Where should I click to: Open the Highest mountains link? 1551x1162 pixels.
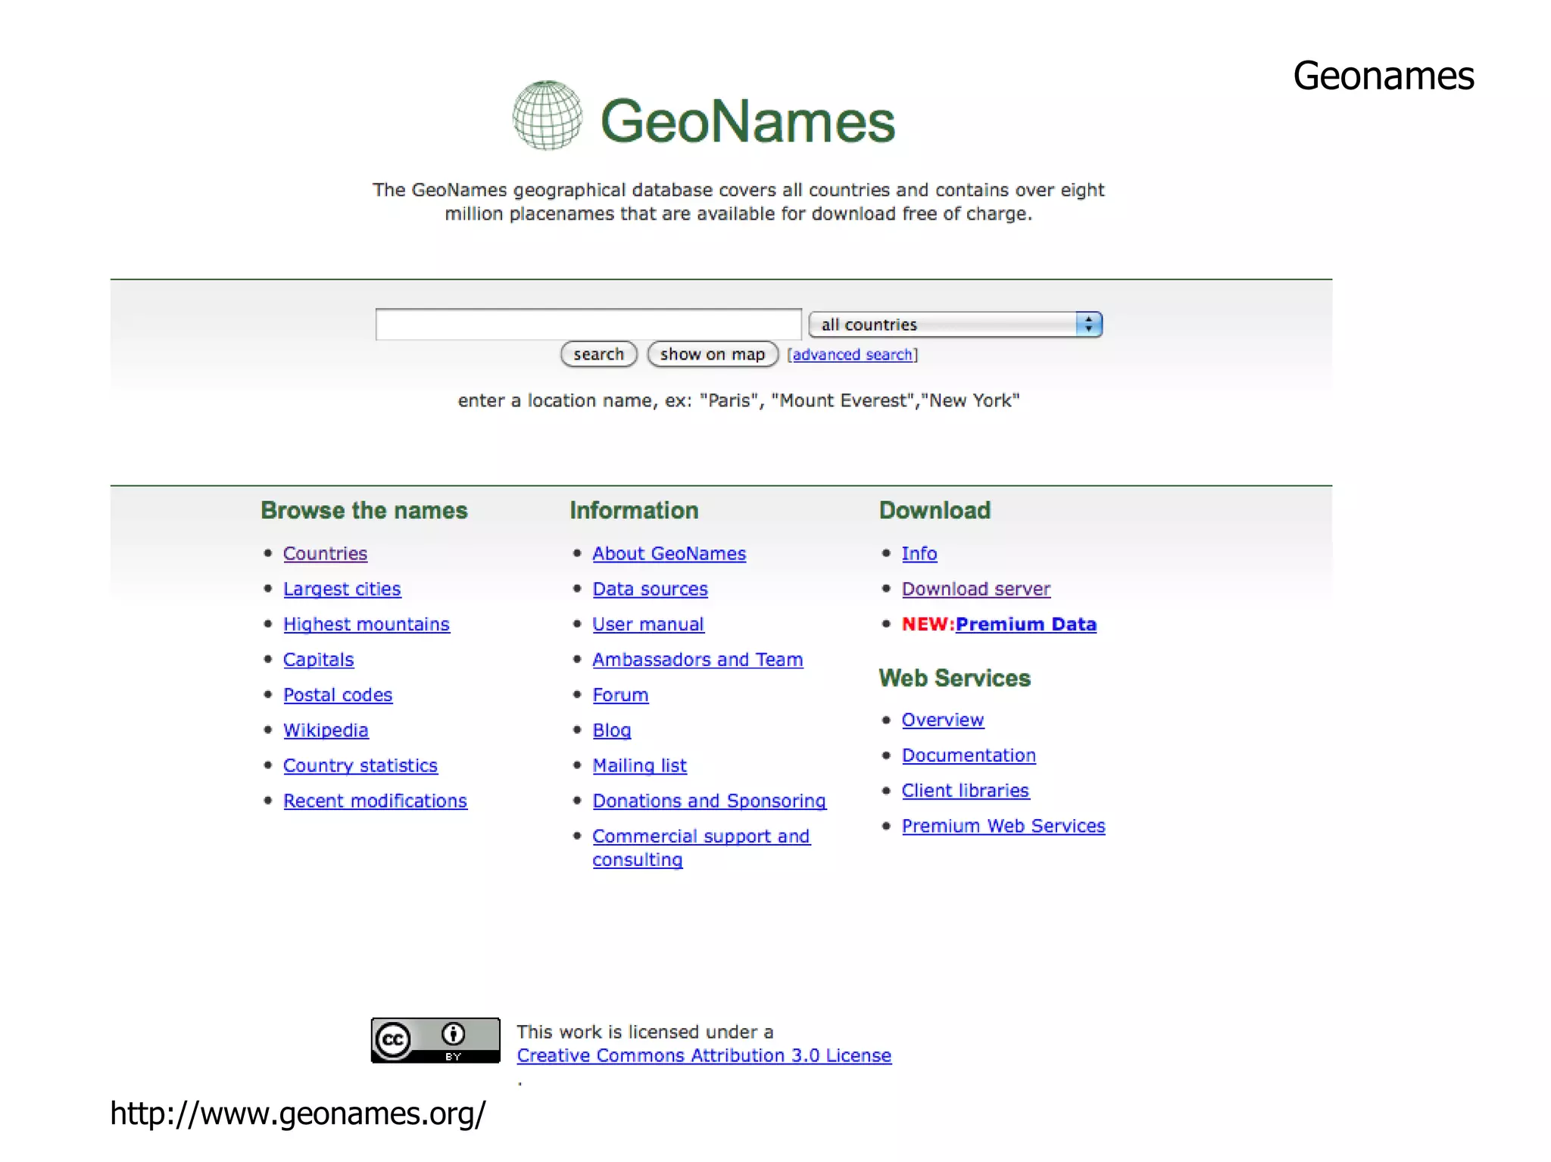[367, 625]
